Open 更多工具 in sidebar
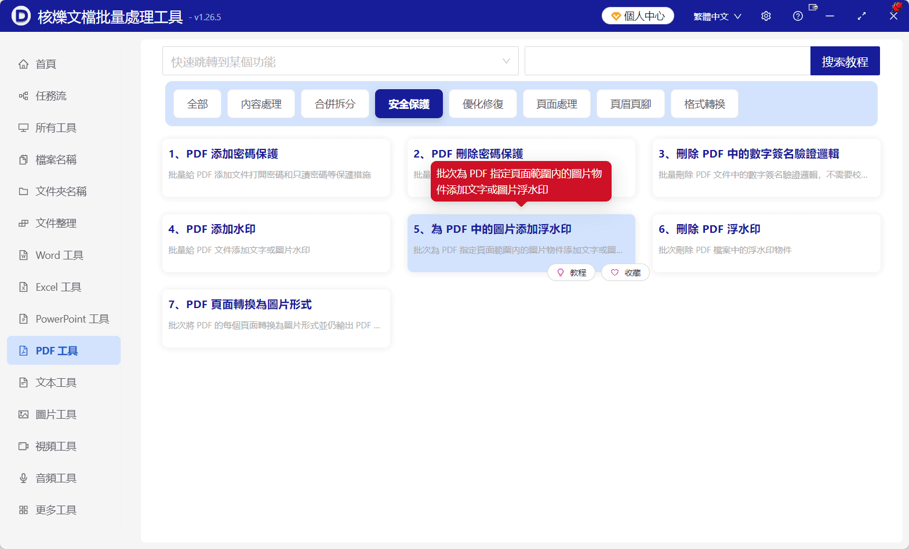 64,510
